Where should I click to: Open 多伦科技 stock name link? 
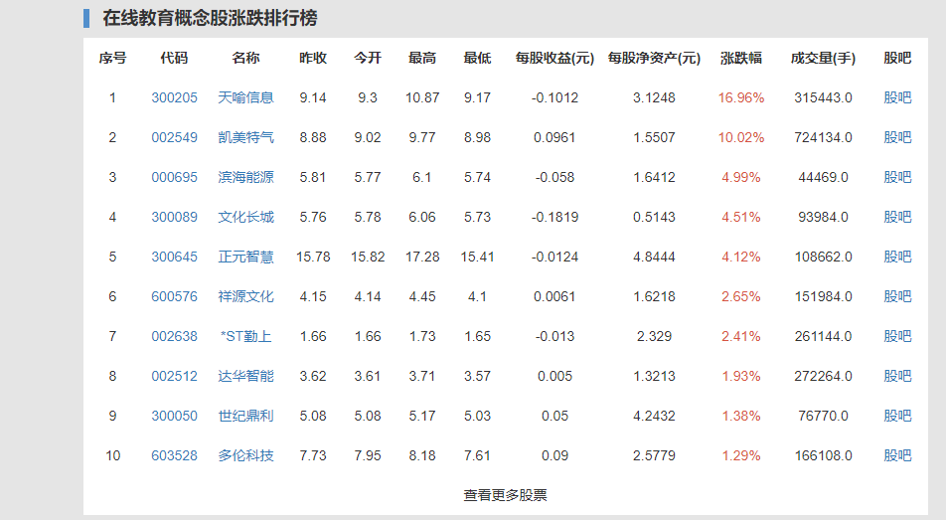click(x=245, y=456)
